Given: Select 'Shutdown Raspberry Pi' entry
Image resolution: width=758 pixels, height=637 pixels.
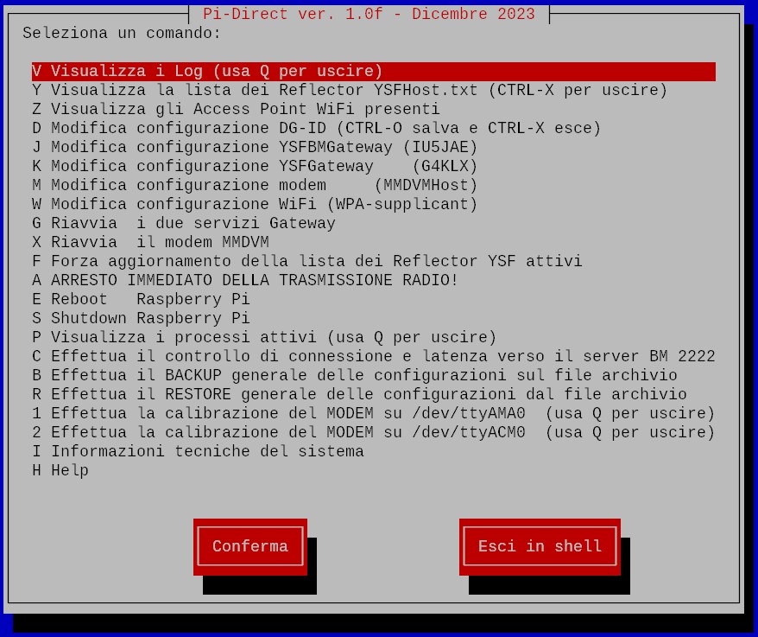Looking at the screenshot, I should pos(141,318).
